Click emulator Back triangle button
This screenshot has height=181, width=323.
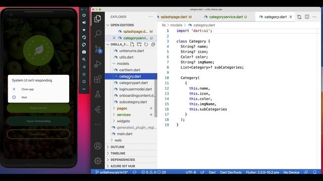coord(84,67)
